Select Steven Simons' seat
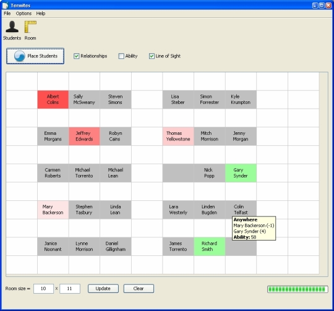Screen dimensions: 334x311 116,100
